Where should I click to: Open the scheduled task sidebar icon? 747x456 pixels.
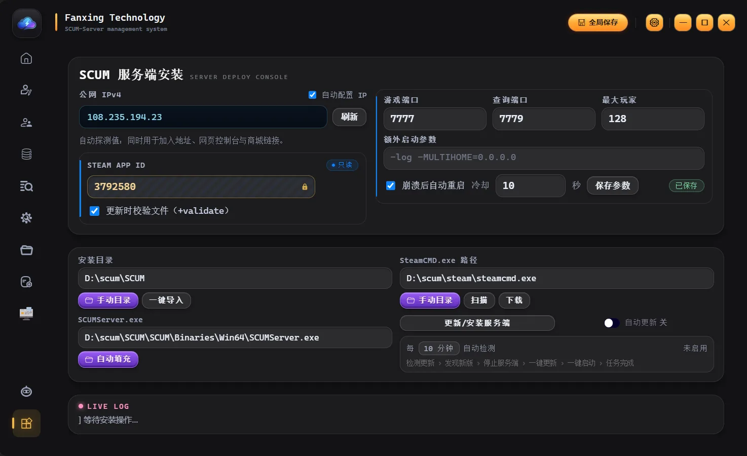pos(26,282)
